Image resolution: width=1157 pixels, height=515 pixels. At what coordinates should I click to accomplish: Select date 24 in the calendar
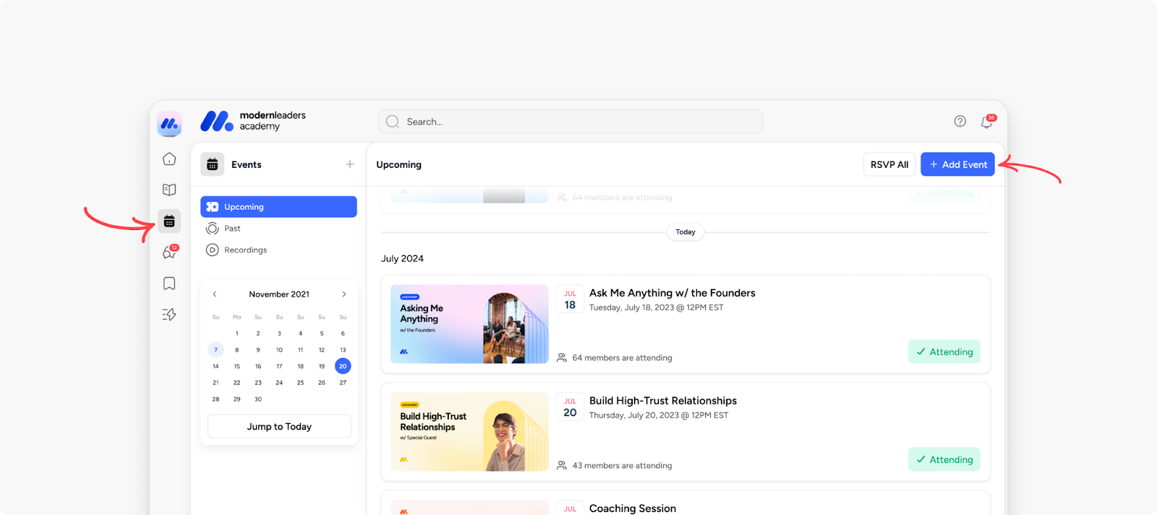pyautogui.click(x=279, y=383)
